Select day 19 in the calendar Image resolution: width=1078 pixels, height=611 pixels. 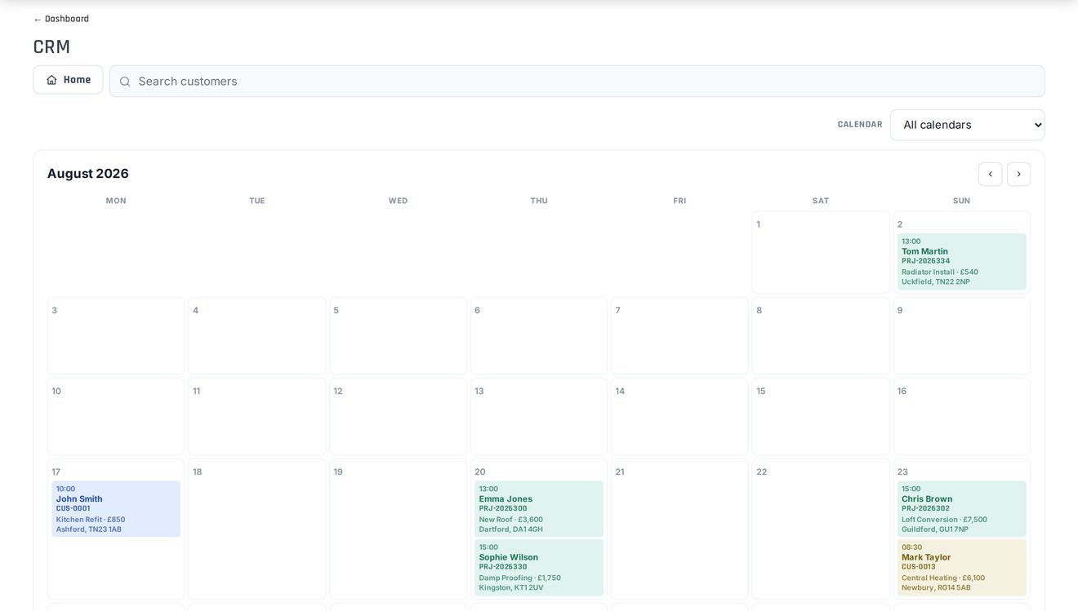pos(398,529)
